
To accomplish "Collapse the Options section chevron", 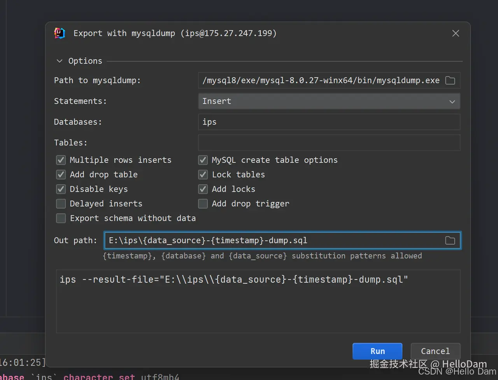I will [x=60, y=61].
